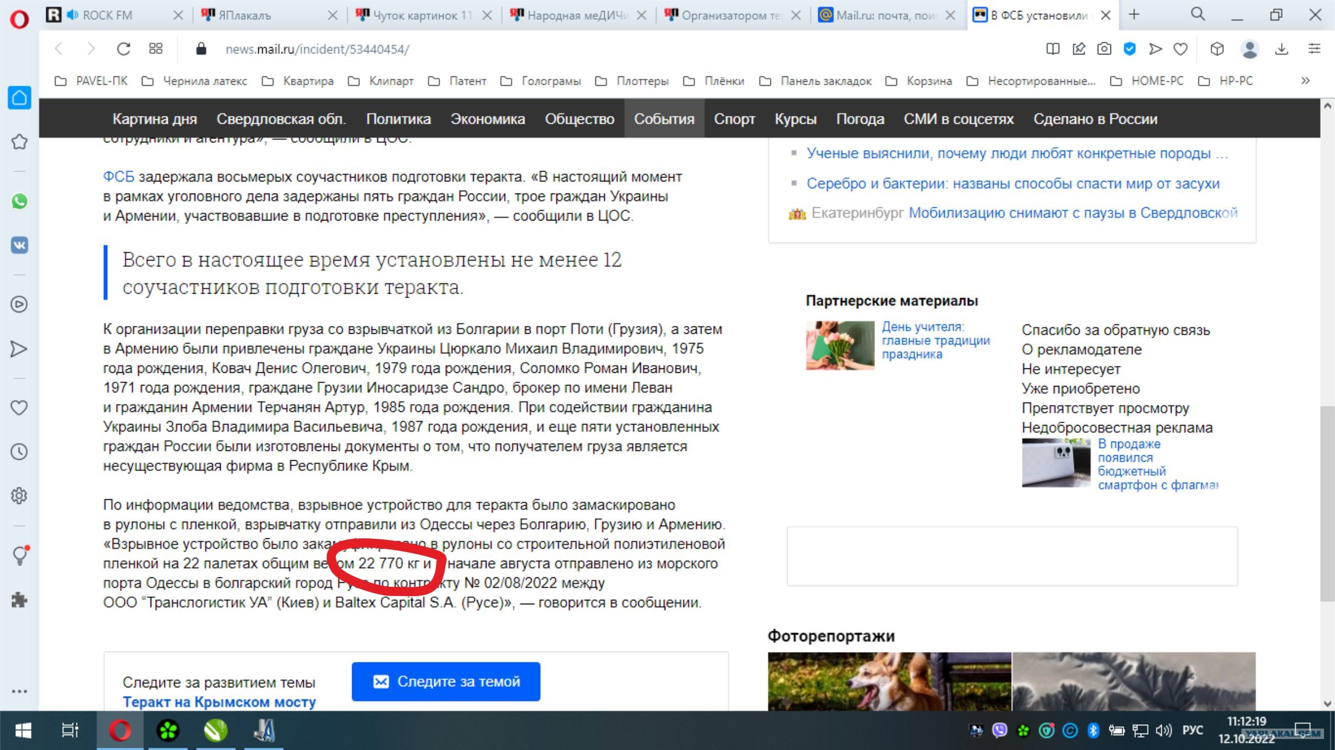Go to the Экономика section

click(x=488, y=119)
